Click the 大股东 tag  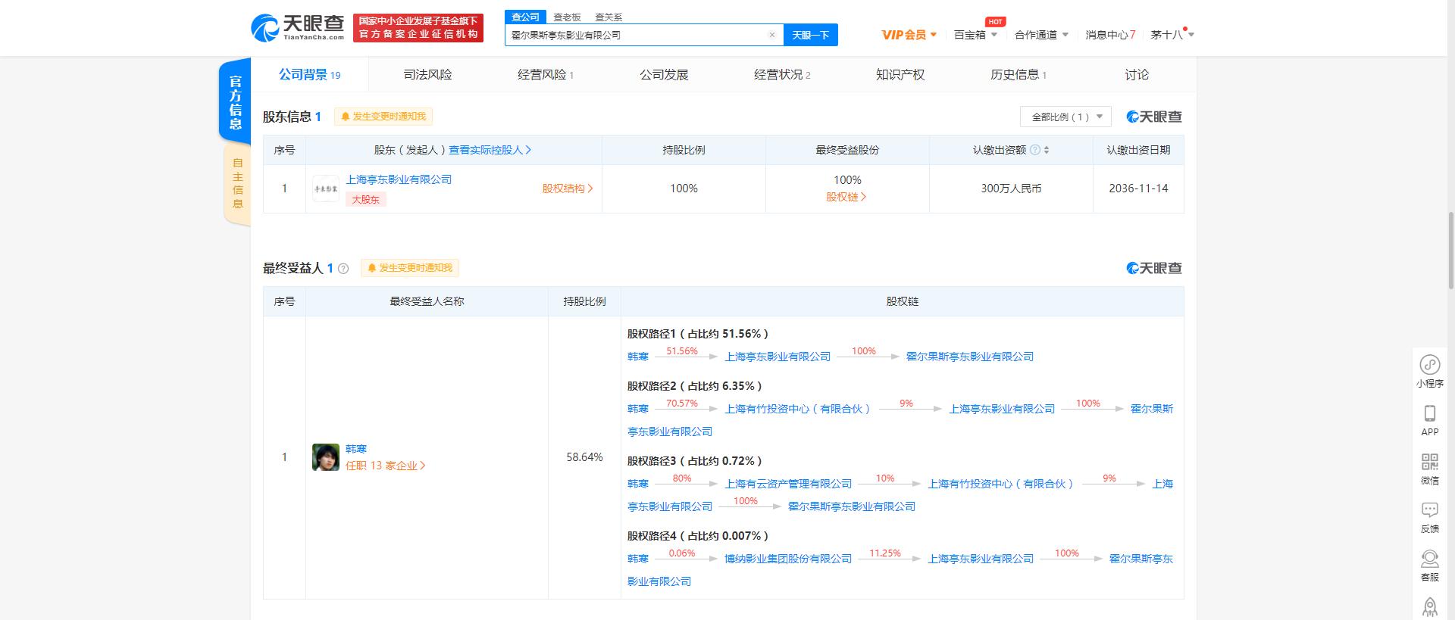pos(366,199)
